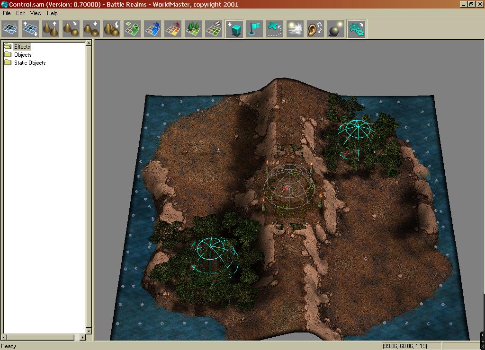Select the Effects folder in tree
The image size is (485, 350).
pyautogui.click(x=22, y=47)
